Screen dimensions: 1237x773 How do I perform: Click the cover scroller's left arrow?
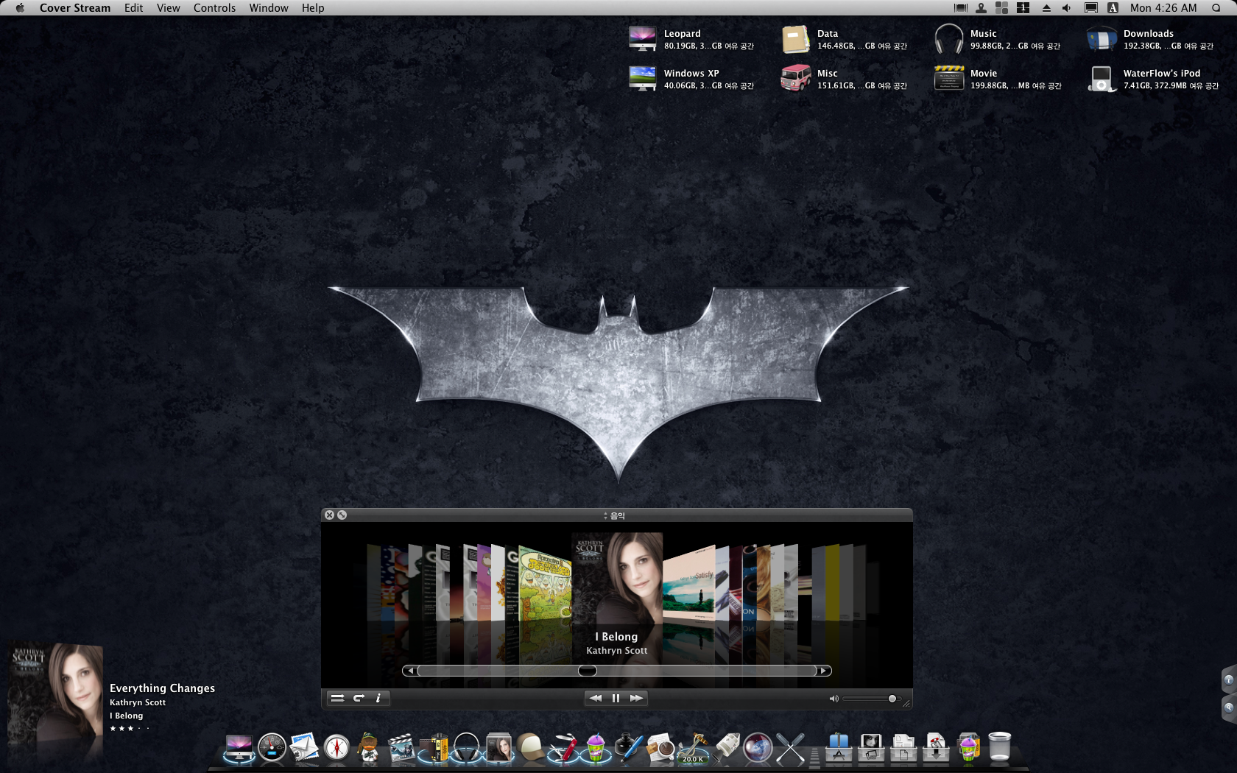409,671
